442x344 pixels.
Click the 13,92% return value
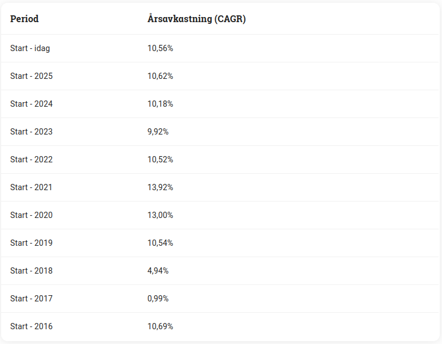click(160, 187)
